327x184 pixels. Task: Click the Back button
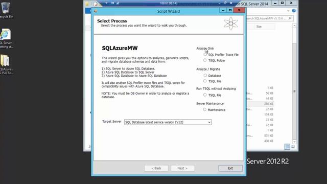point(156,168)
